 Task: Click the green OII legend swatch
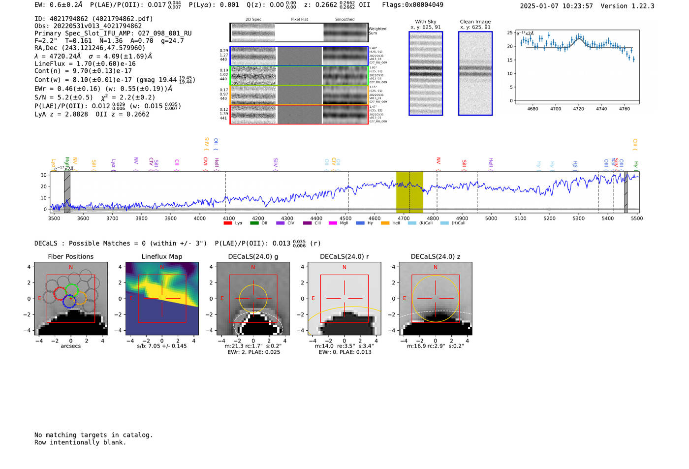254,223
